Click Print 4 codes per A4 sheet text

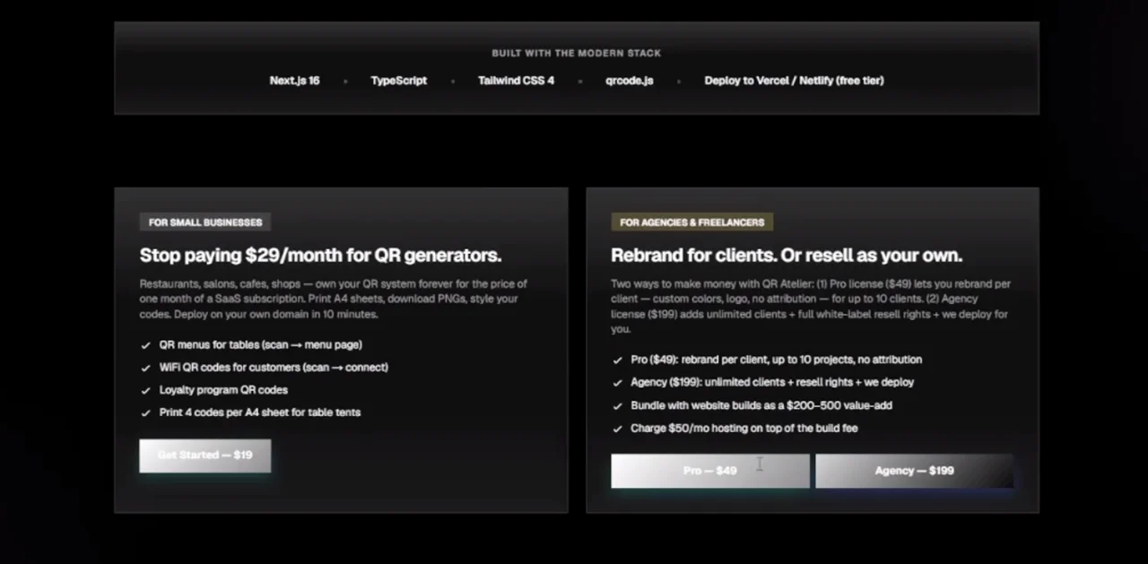click(x=260, y=412)
